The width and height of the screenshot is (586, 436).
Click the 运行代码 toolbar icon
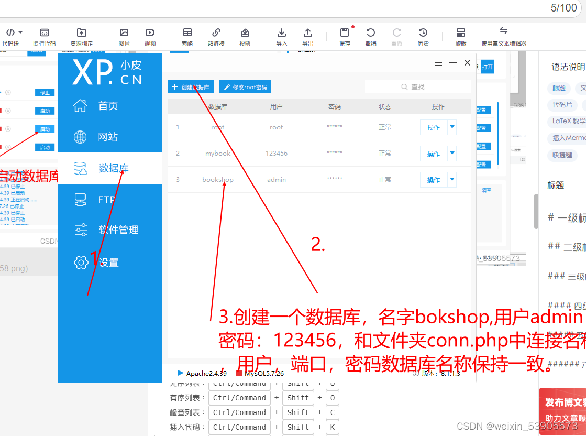coord(44,37)
